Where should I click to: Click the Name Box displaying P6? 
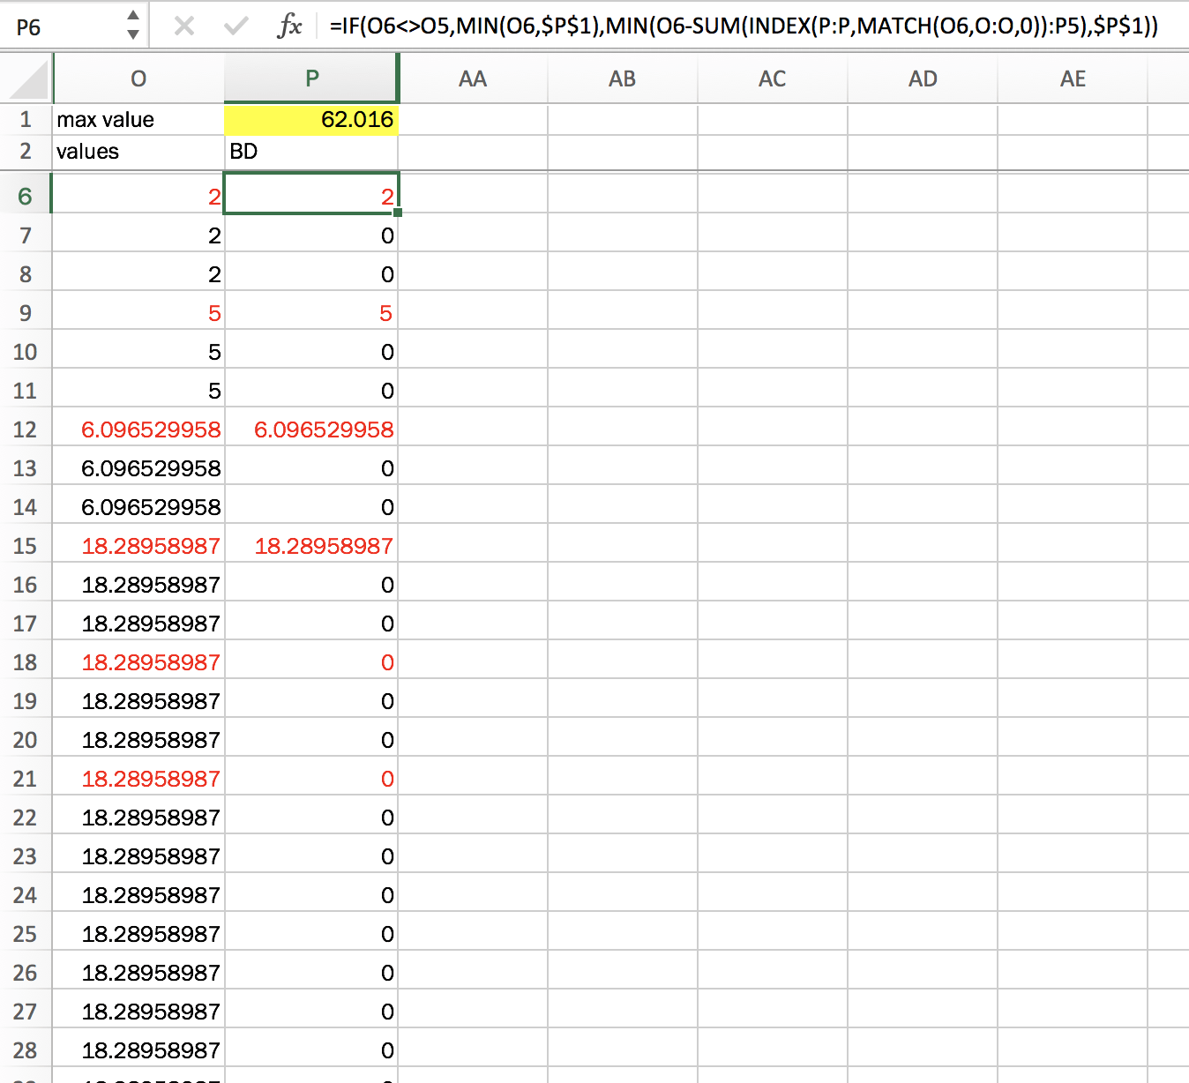pos(53,26)
